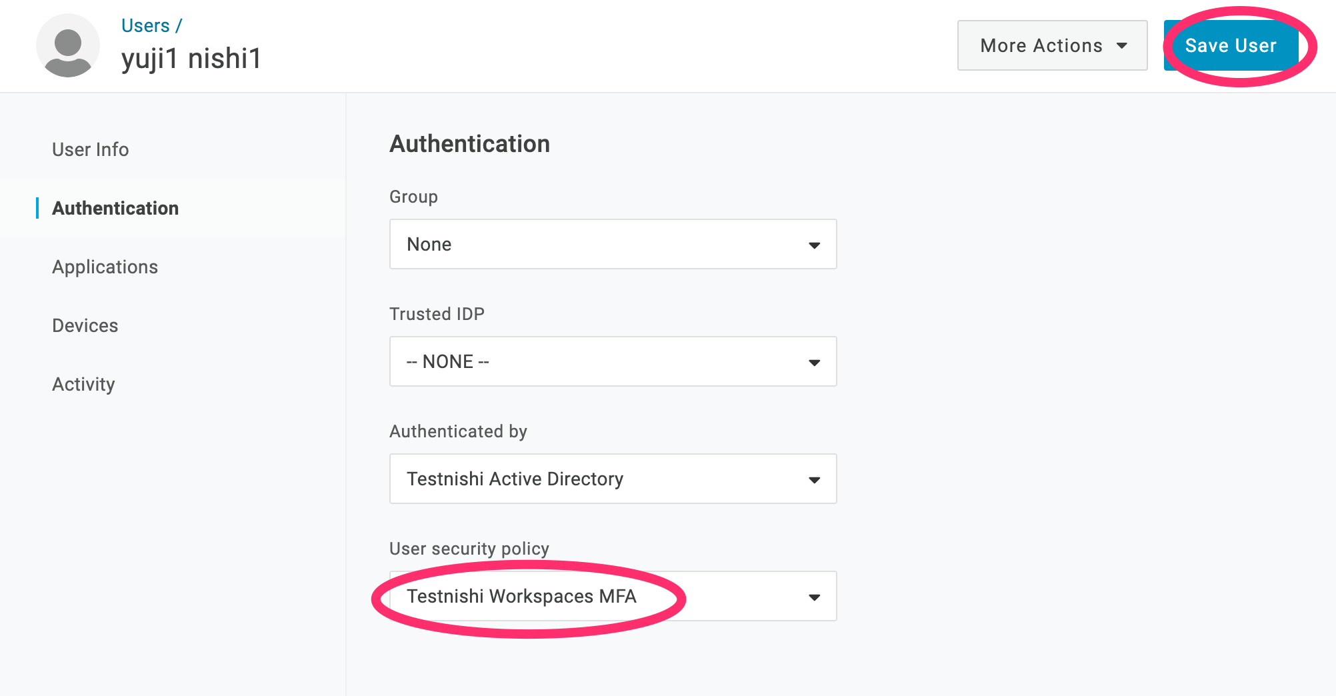Click the Group dropdown arrow icon
The height and width of the screenshot is (696, 1336).
point(814,245)
